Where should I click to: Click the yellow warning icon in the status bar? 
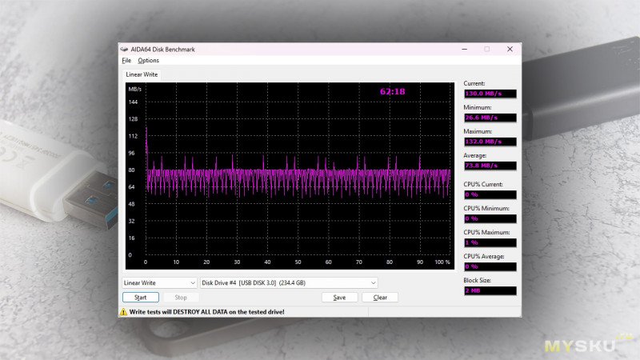click(x=124, y=312)
